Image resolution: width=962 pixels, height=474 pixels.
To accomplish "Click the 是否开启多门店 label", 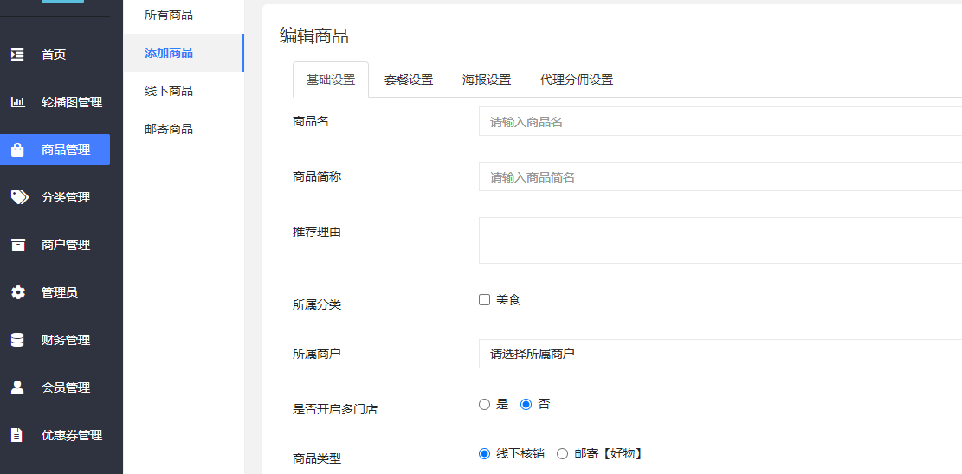I will tap(335, 409).
